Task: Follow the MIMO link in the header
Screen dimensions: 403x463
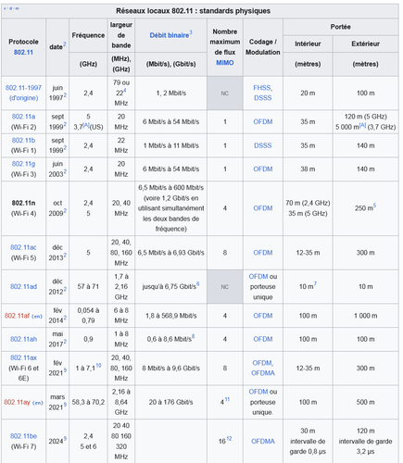Action: coord(225,63)
